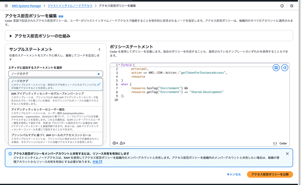Open the ノードのタグ statement dropdown
Image resolution: width=301 pixels, height=185 pixels.
[56, 74]
